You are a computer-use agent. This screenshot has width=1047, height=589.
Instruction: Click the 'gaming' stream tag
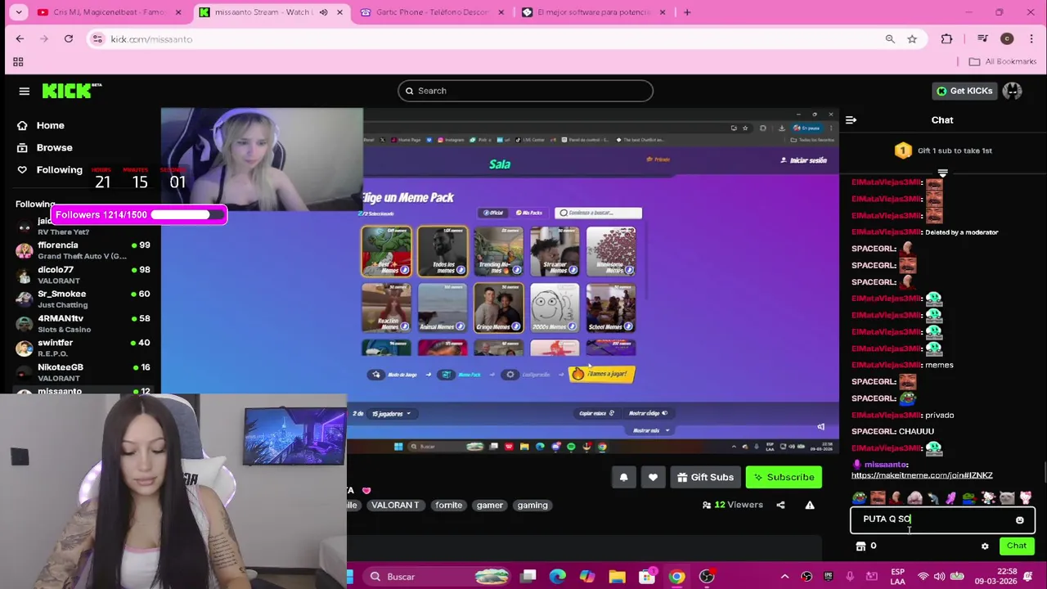(532, 505)
